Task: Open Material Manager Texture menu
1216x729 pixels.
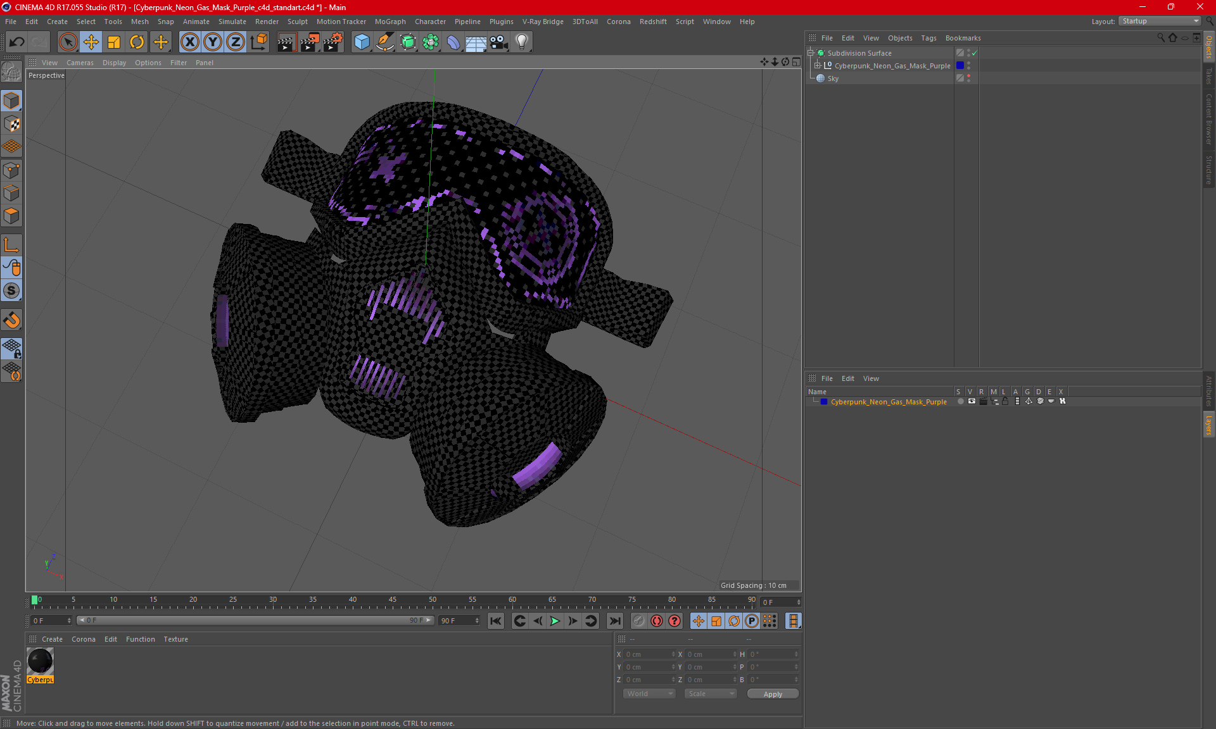Action: tap(175, 639)
